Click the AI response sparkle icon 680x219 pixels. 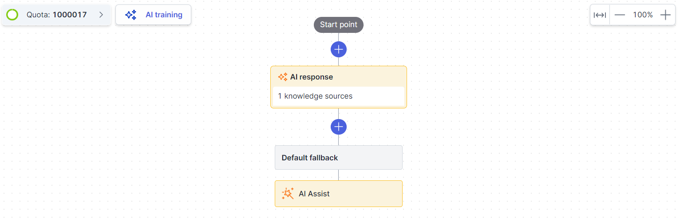pyautogui.click(x=282, y=77)
